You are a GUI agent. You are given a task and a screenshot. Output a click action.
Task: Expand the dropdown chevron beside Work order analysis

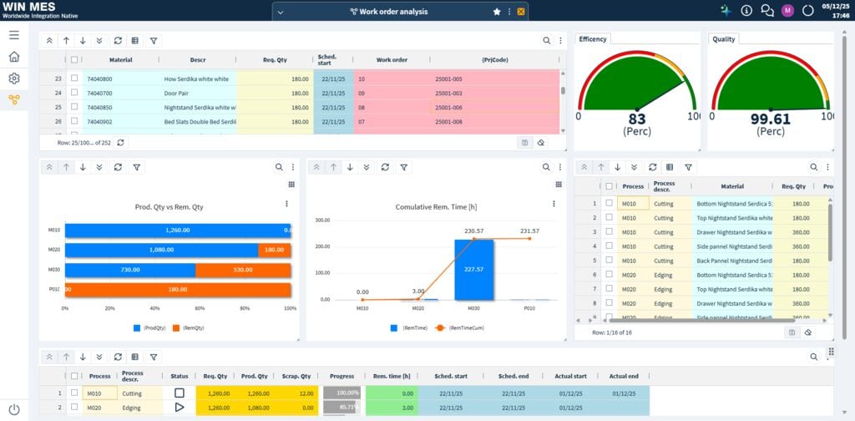pos(281,12)
